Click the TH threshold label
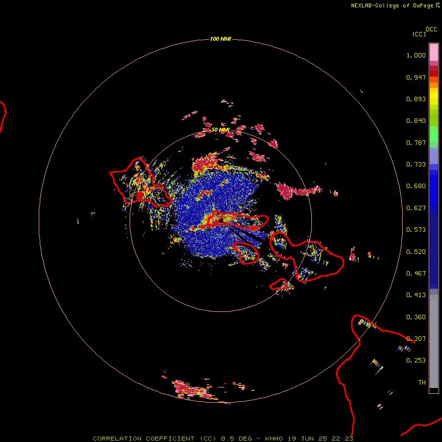This screenshot has width=442, height=442. point(422,383)
